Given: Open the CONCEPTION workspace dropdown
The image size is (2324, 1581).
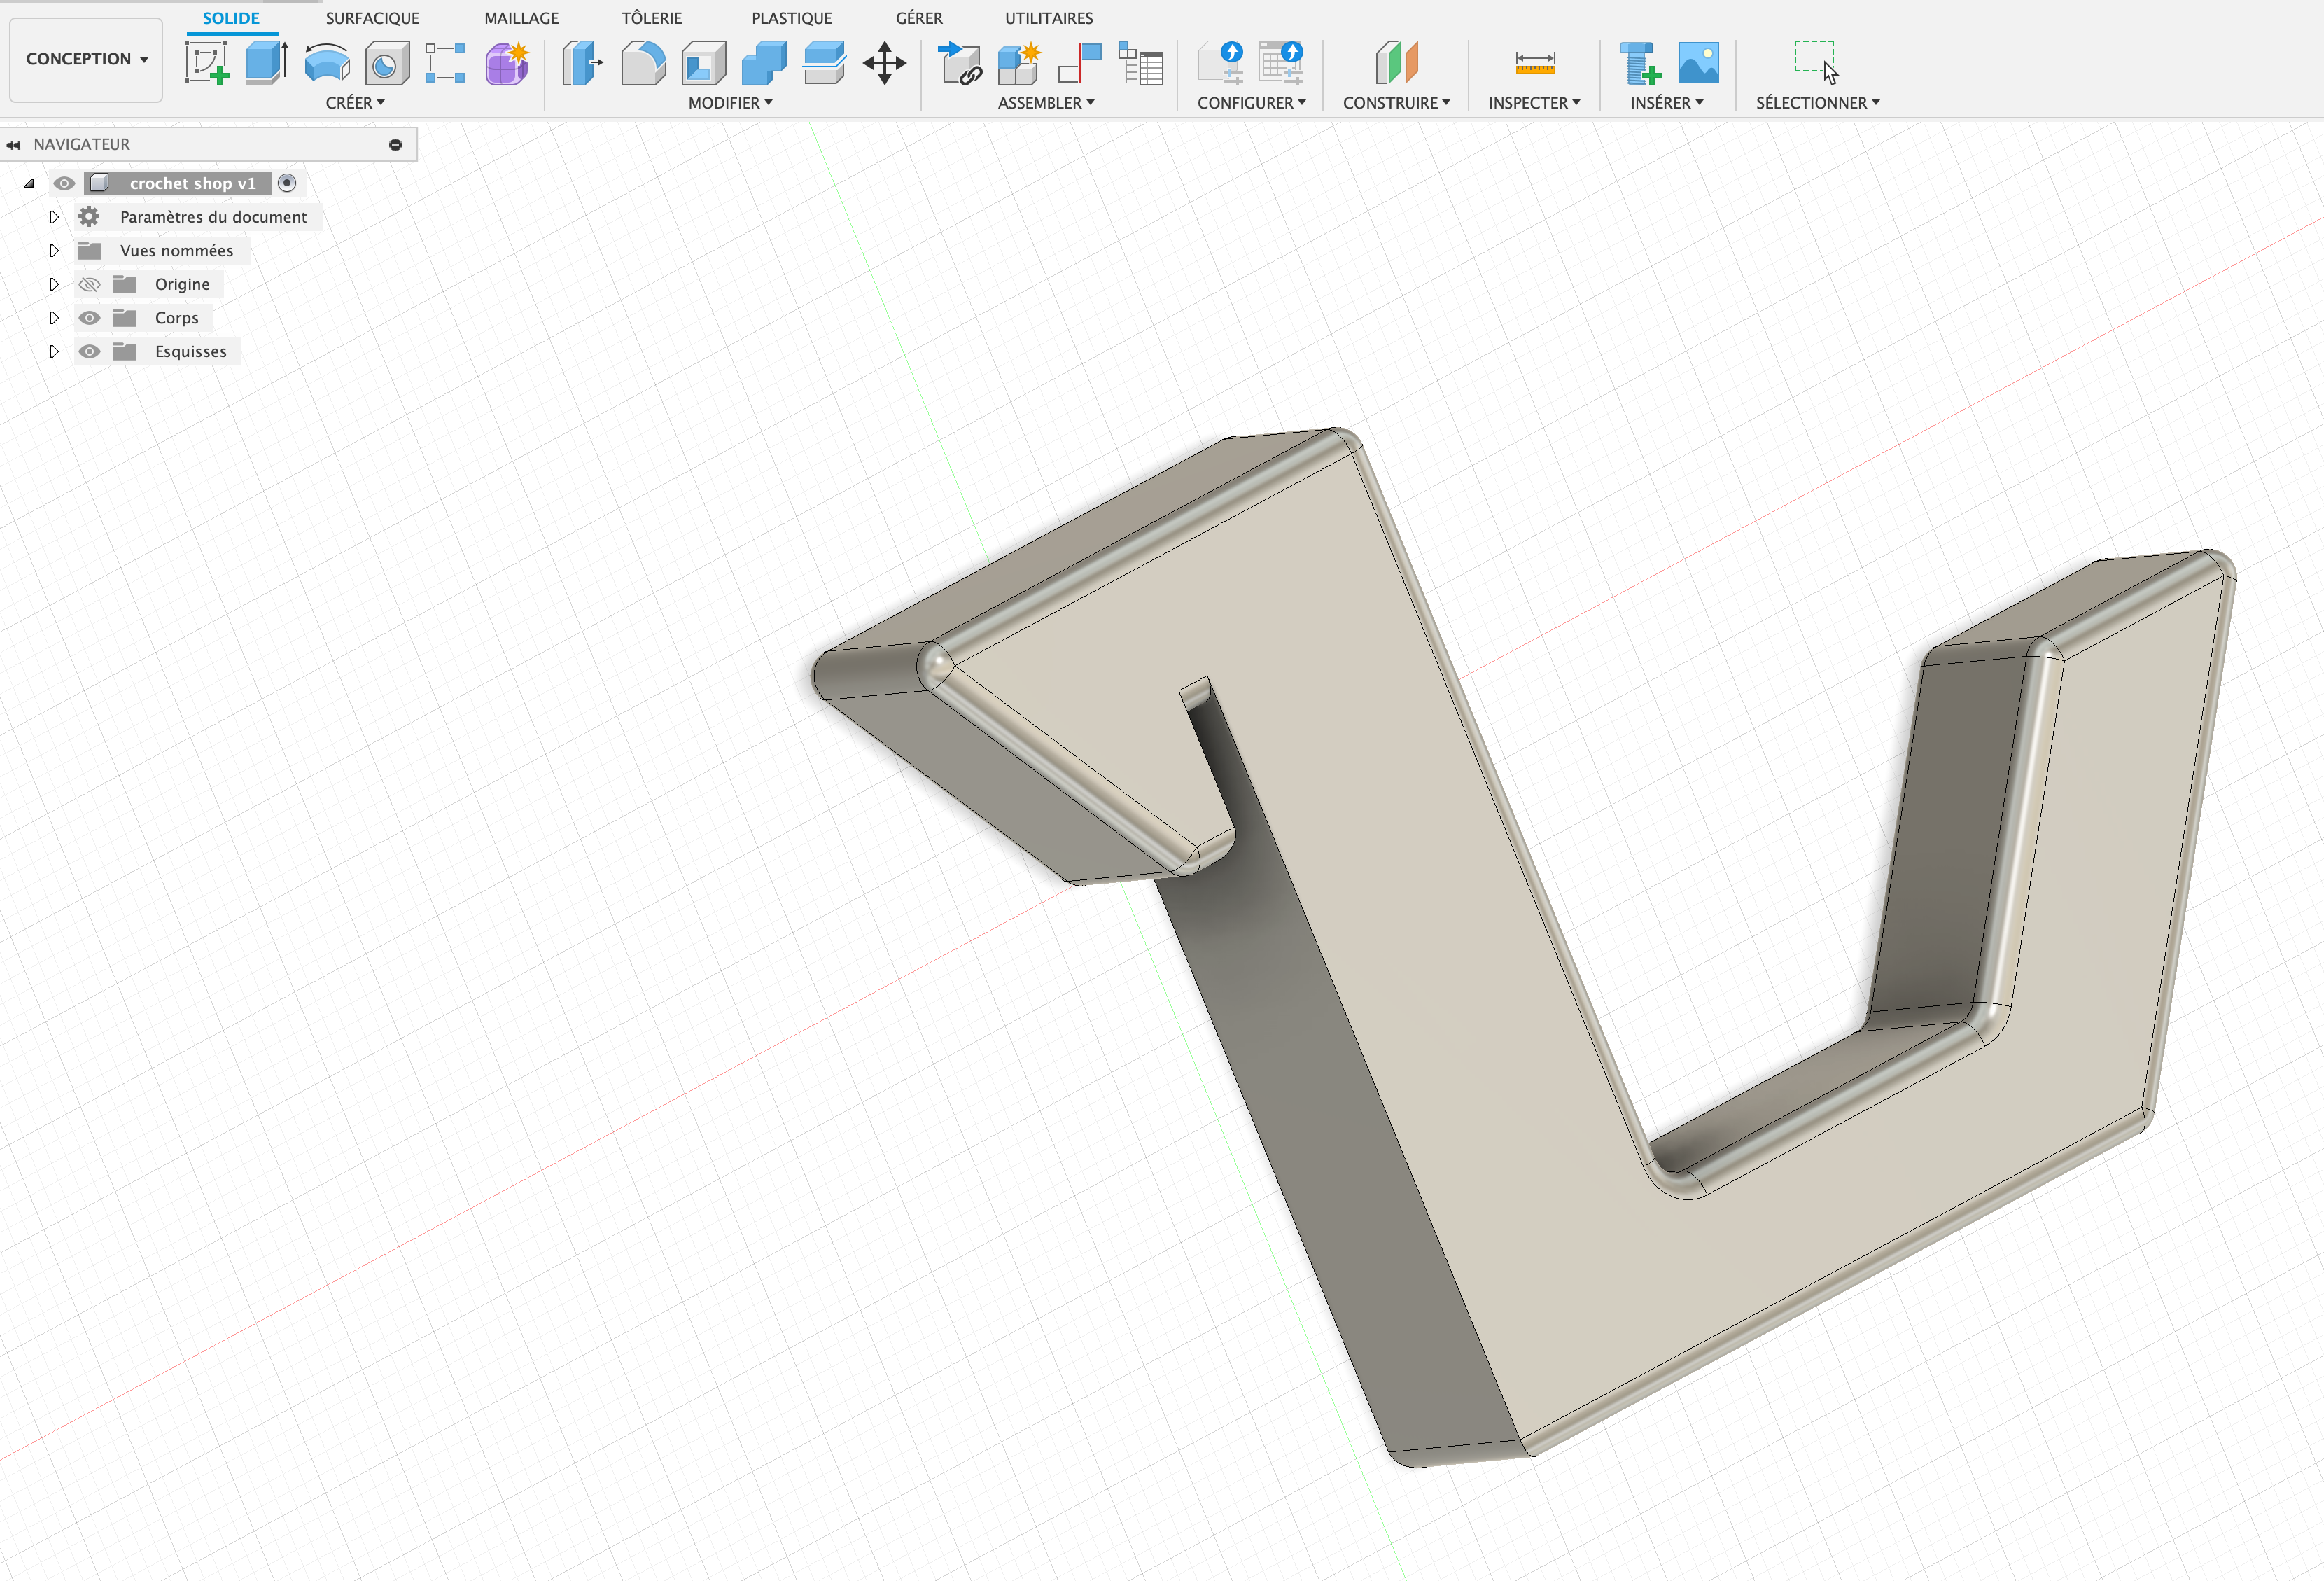Looking at the screenshot, I should click(x=86, y=59).
